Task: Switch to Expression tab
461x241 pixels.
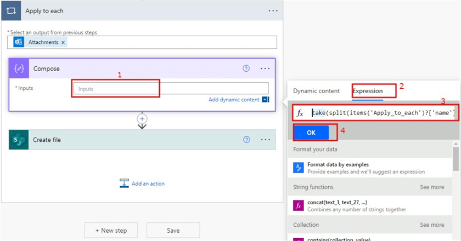Action: coord(368,91)
